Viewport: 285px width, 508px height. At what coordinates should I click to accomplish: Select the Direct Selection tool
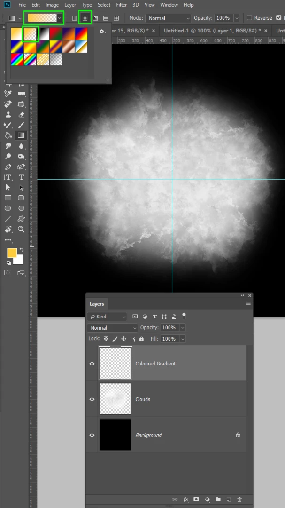(x=21, y=188)
